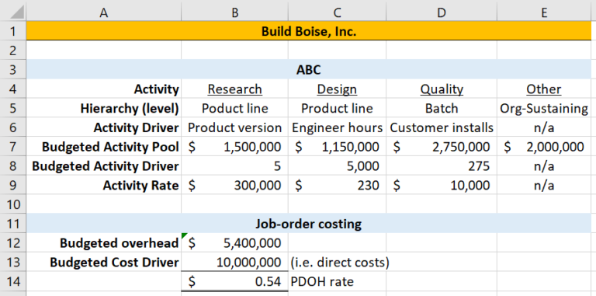This screenshot has height=296, width=596.
Task: Select the 2,750,000 Quality pool cell
Action: tap(442, 147)
